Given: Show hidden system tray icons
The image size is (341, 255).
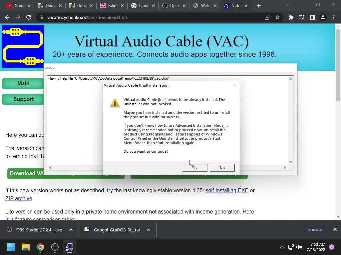Looking at the screenshot, I should coord(282,247).
